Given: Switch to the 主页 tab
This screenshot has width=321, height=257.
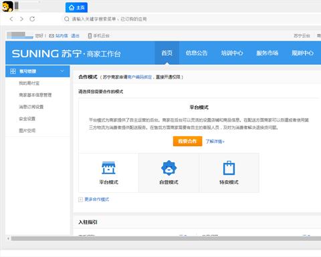Looking at the screenshot, I should (x=76, y=7).
